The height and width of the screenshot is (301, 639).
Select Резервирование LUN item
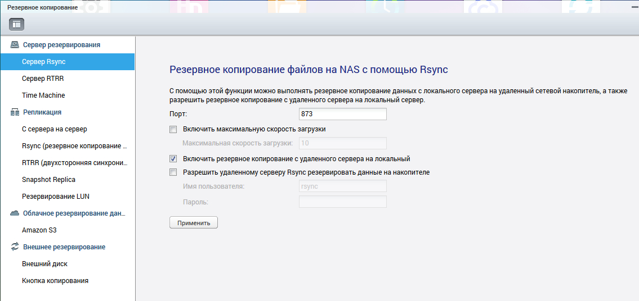tap(56, 197)
